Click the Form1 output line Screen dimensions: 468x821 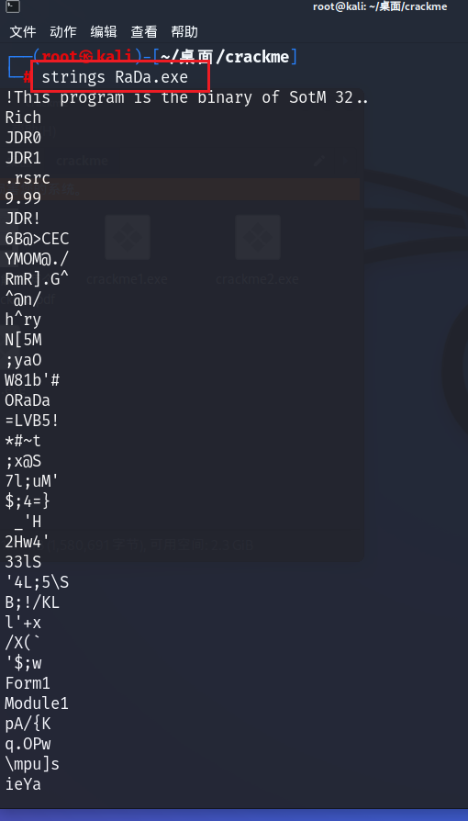[x=28, y=683]
